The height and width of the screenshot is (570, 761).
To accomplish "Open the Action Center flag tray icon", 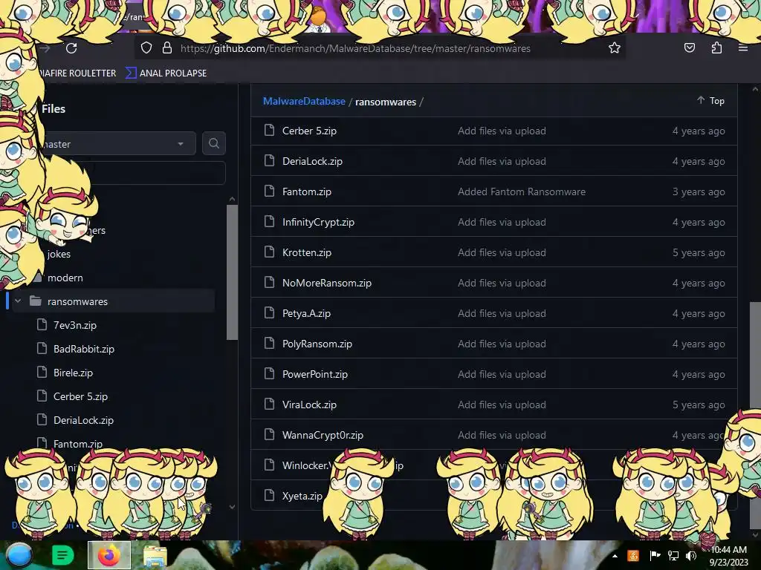I will pyautogui.click(x=655, y=556).
